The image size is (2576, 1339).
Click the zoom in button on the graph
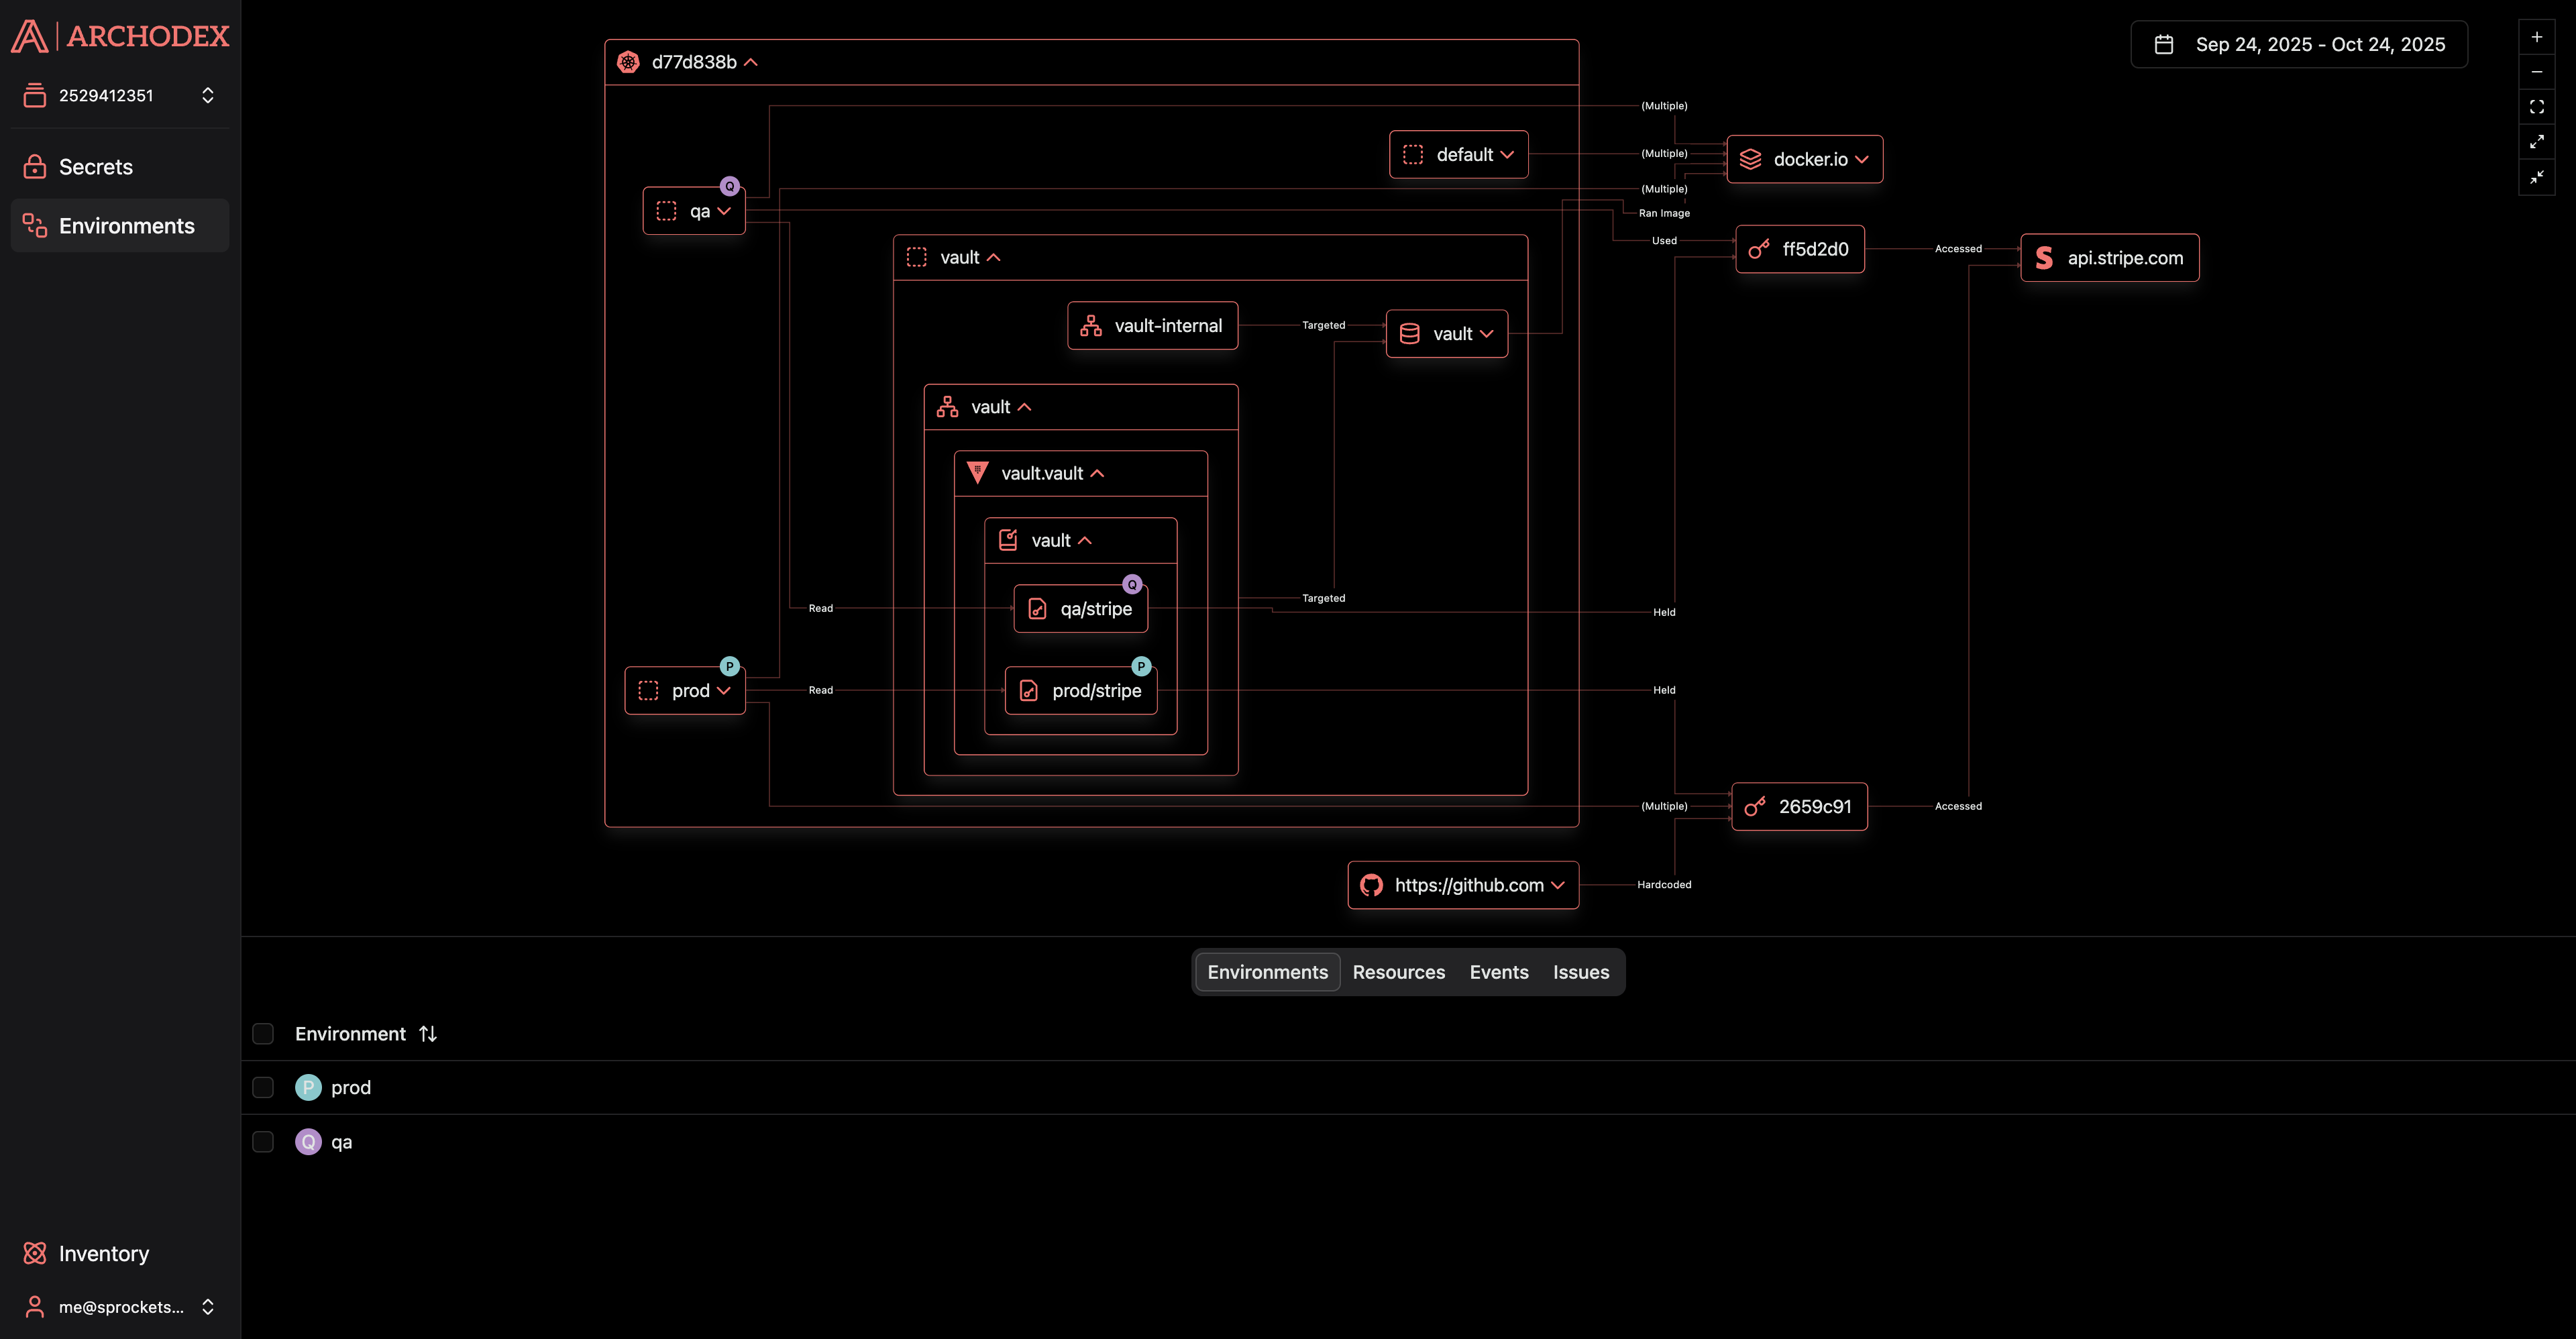coord(2537,36)
